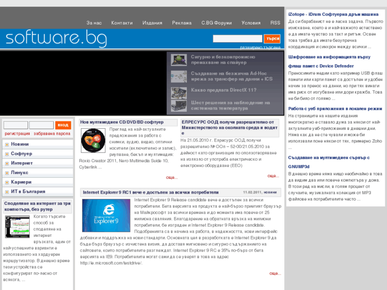The image size is (387, 290).
Task: Expand the Интернет sidebar section
Action: click(38, 163)
